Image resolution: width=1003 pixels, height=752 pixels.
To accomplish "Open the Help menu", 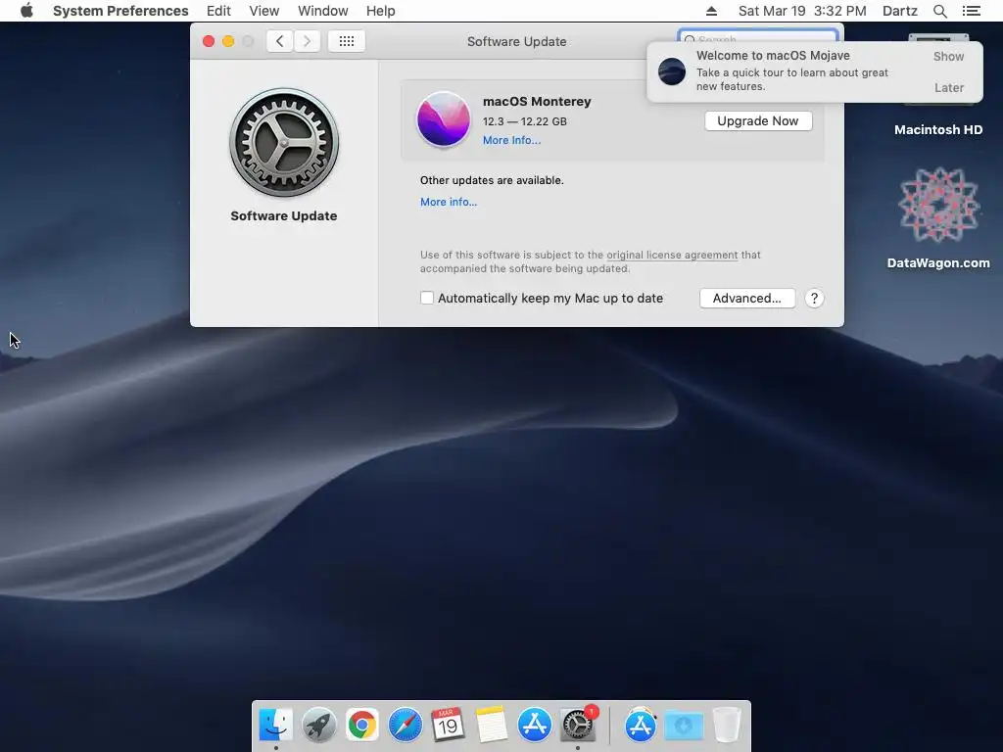I will [x=381, y=11].
